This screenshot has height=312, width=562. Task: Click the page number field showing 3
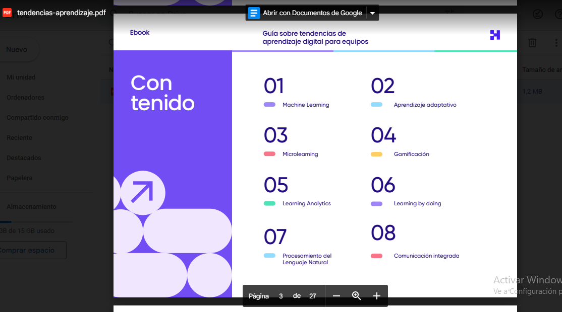pos(280,296)
